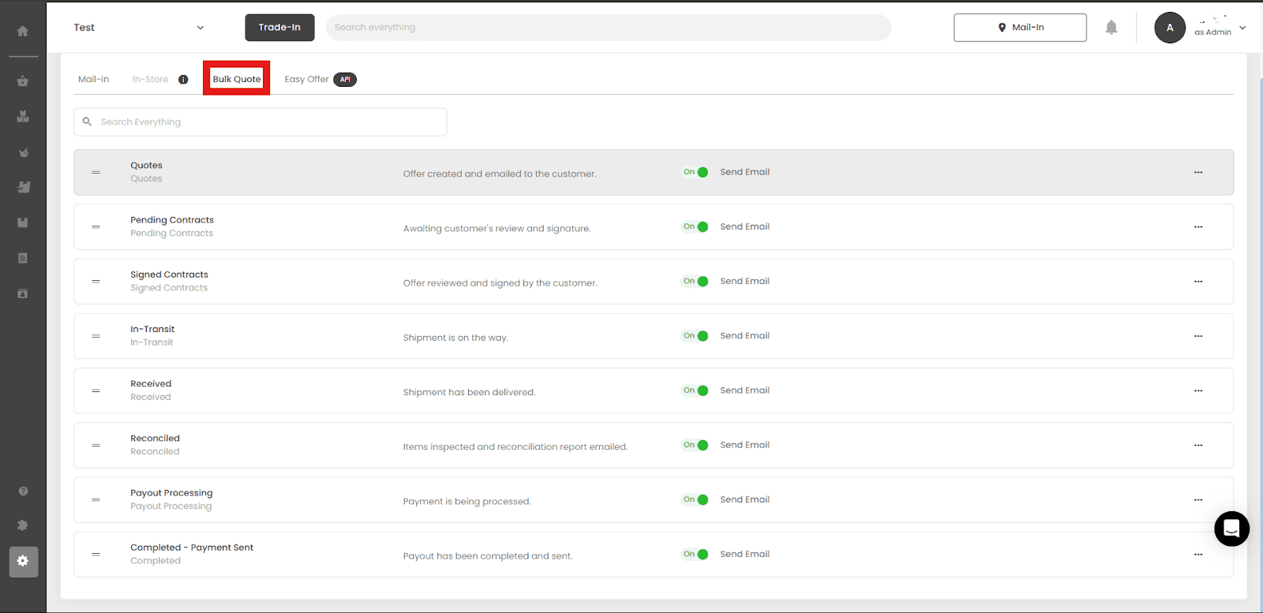Click the Search Everything field below tabs
The image size is (1263, 613).
tap(260, 122)
